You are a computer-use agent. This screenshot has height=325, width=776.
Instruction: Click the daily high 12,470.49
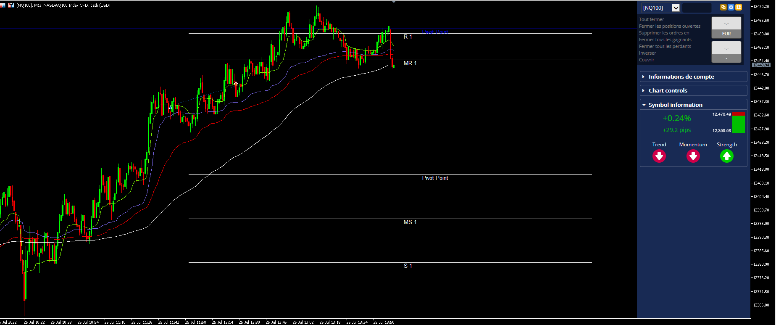722,114
